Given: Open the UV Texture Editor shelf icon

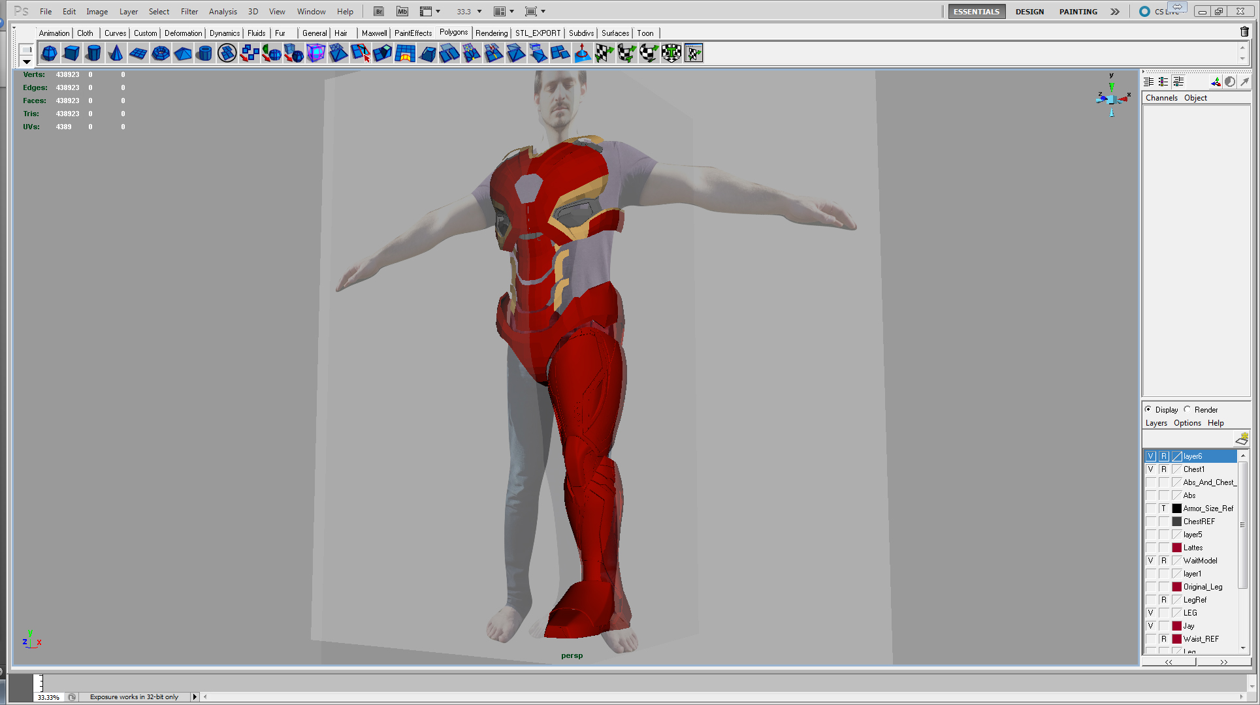Looking at the screenshot, I should coord(693,54).
